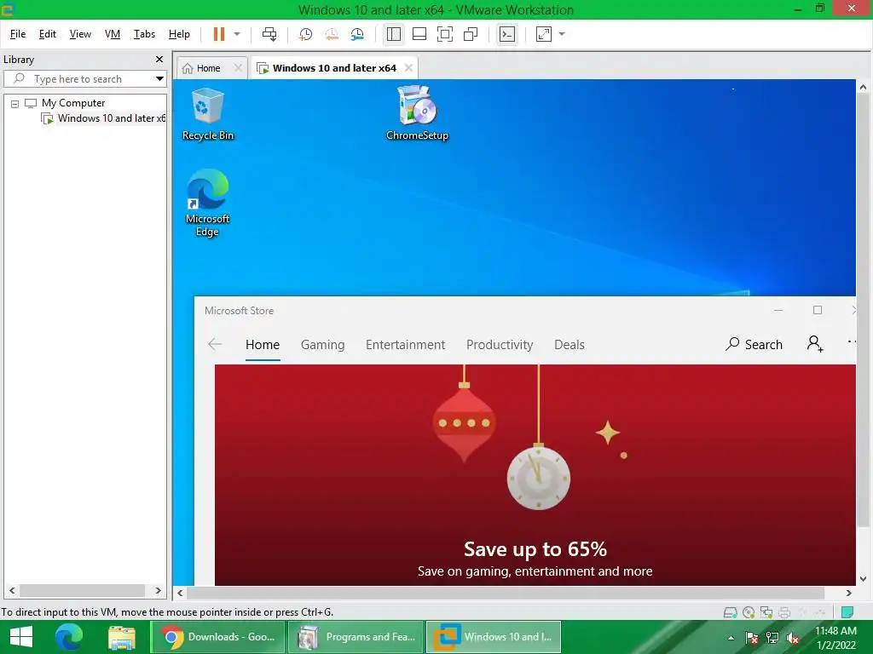The width and height of the screenshot is (873, 654).
Task: Collapse the My Computer tree node
Action: pyautogui.click(x=15, y=103)
